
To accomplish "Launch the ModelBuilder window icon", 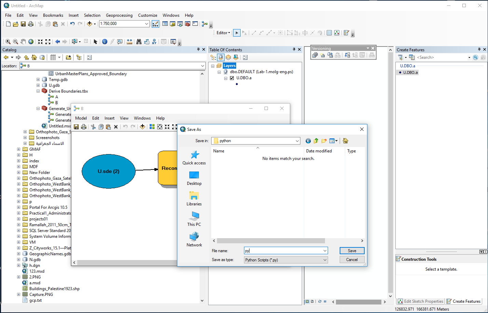I will [205, 24].
